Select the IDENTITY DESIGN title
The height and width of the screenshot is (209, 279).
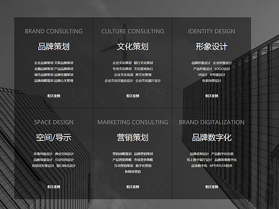click(x=211, y=31)
